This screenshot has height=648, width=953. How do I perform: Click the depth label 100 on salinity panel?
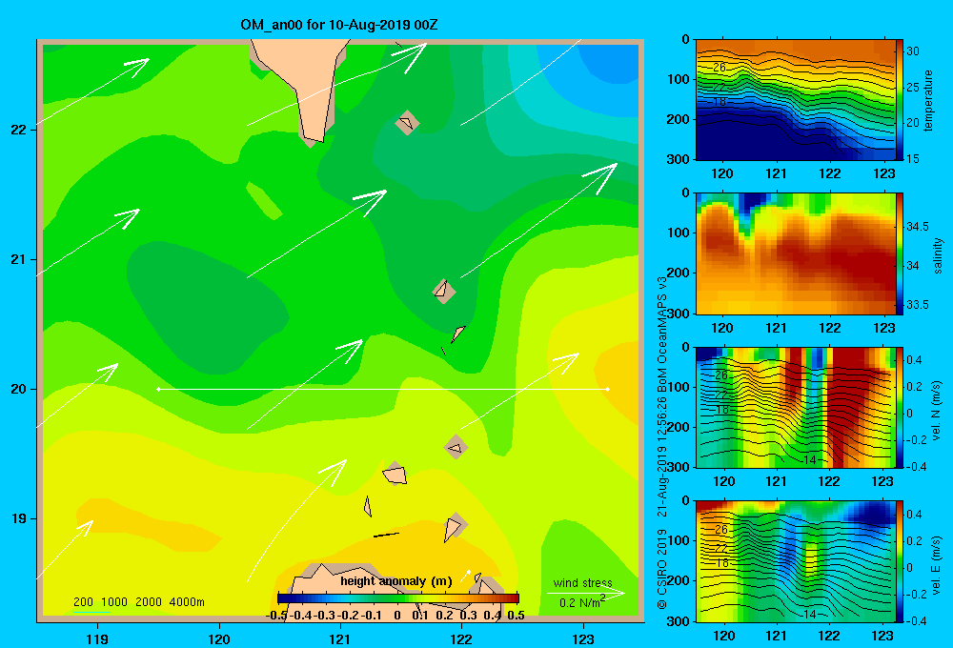[x=679, y=233]
